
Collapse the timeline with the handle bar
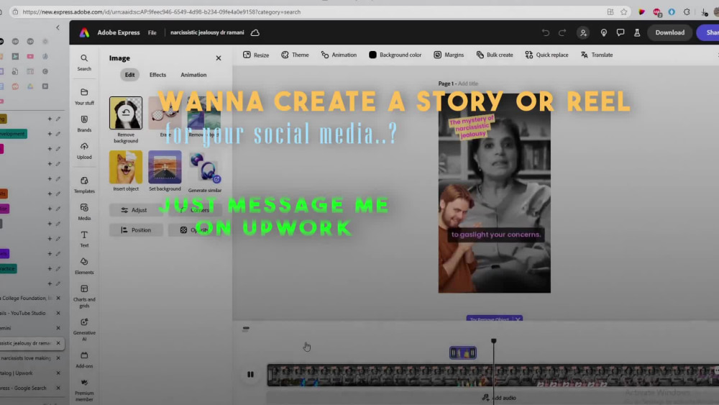coord(246,329)
